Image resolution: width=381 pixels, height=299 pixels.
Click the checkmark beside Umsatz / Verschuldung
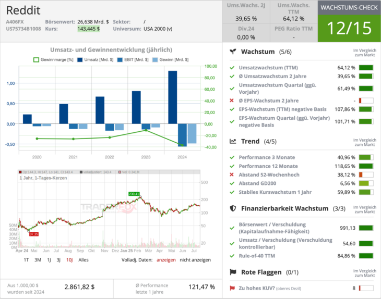point(232,243)
